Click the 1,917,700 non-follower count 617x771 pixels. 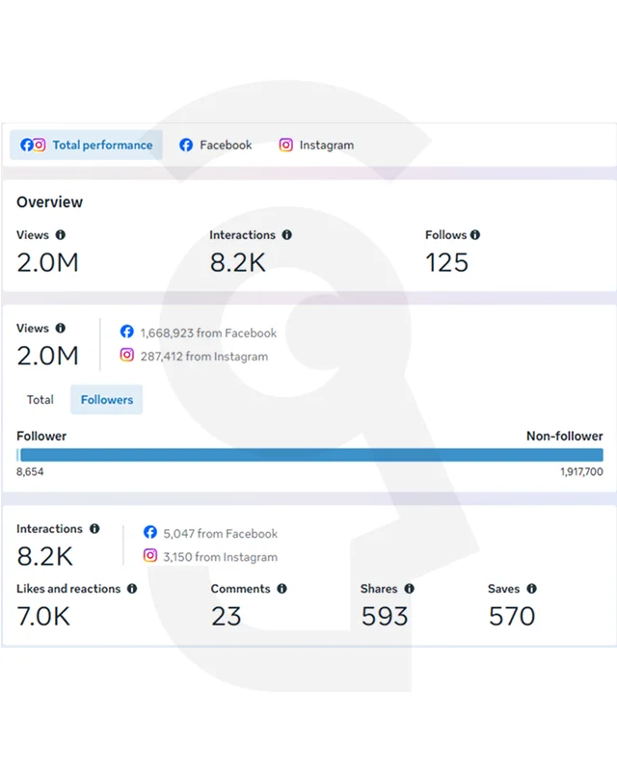click(x=581, y=472)
